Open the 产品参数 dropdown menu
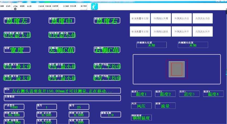This screenshot has width=227, height=124. click(41, 6)
